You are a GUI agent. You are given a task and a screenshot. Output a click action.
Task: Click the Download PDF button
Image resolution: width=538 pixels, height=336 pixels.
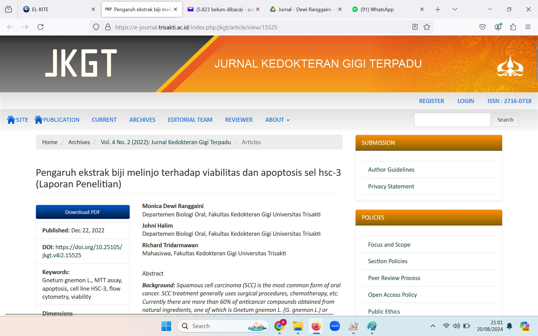coord(83,212)
